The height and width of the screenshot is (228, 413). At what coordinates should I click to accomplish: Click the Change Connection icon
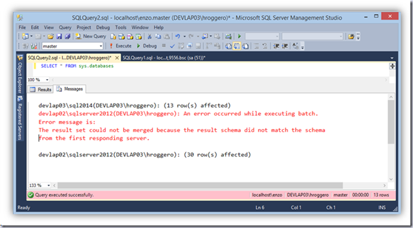pos(34,46)
